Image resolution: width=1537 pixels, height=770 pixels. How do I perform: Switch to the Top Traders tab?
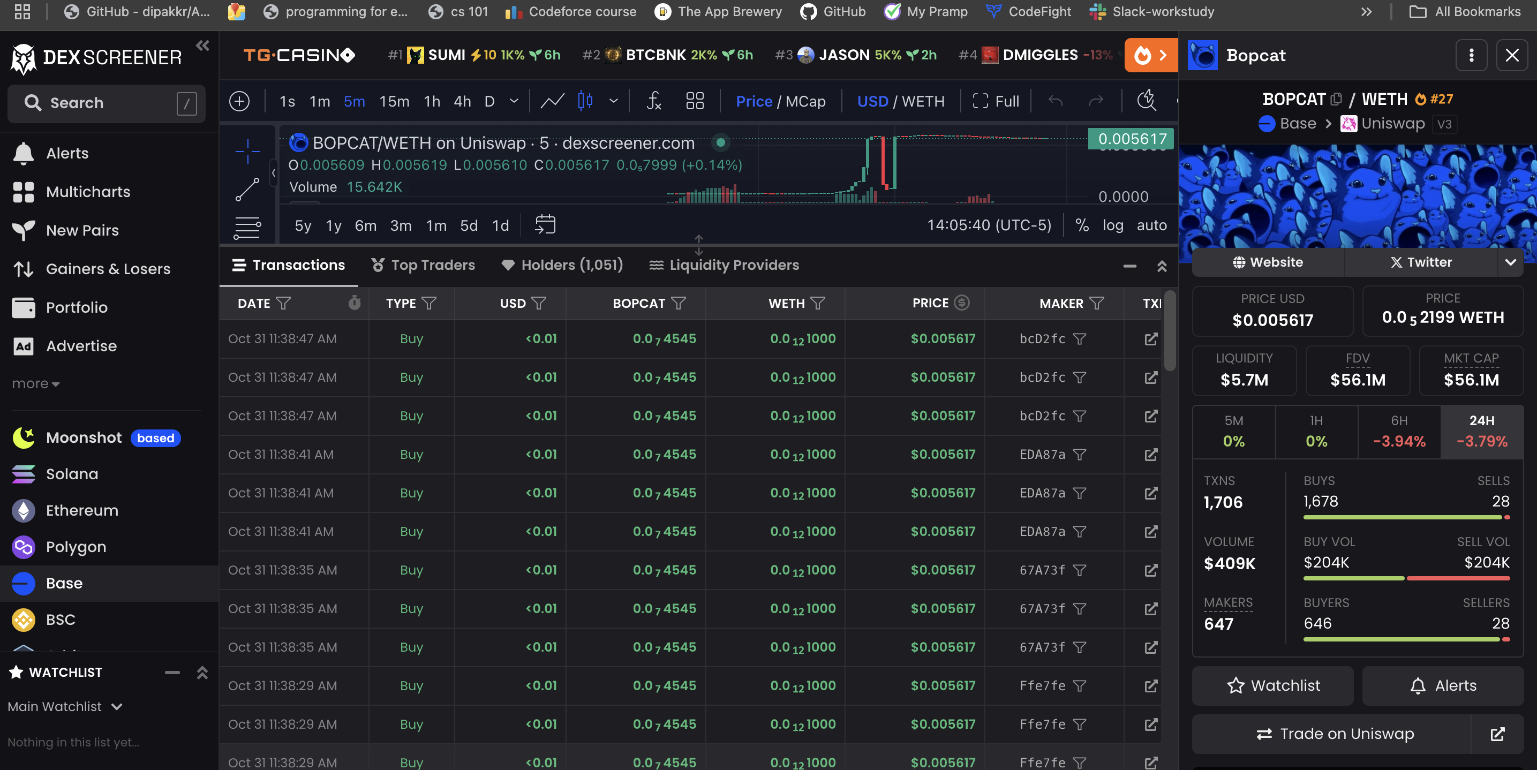click(423, 265)
